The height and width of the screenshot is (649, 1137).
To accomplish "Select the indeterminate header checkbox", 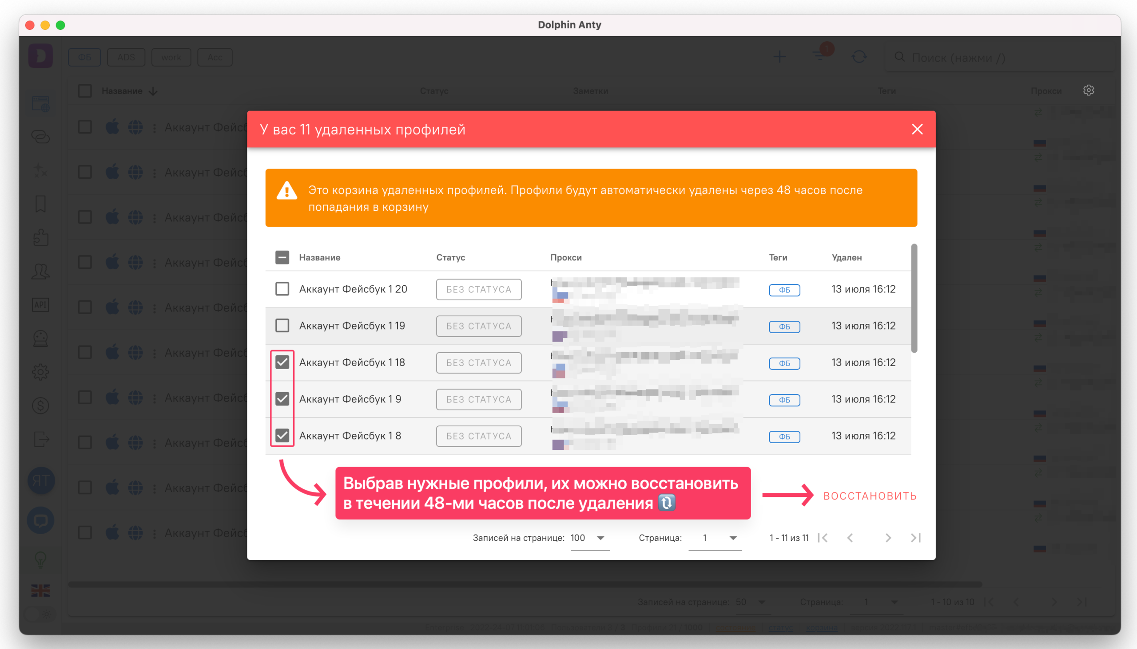I will [282, 257].
